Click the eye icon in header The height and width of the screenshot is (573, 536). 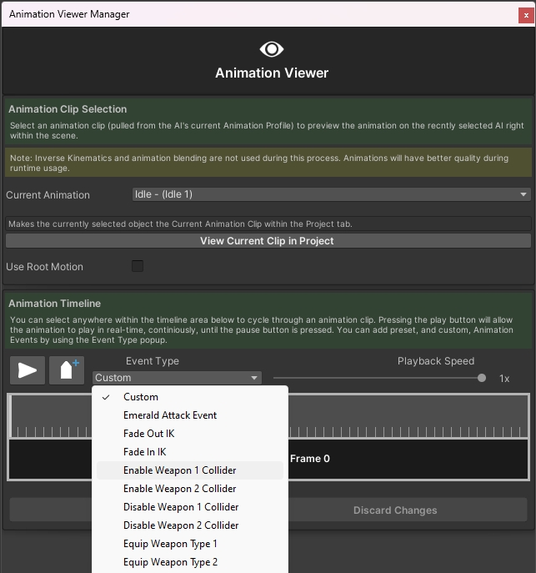[272, 49]
